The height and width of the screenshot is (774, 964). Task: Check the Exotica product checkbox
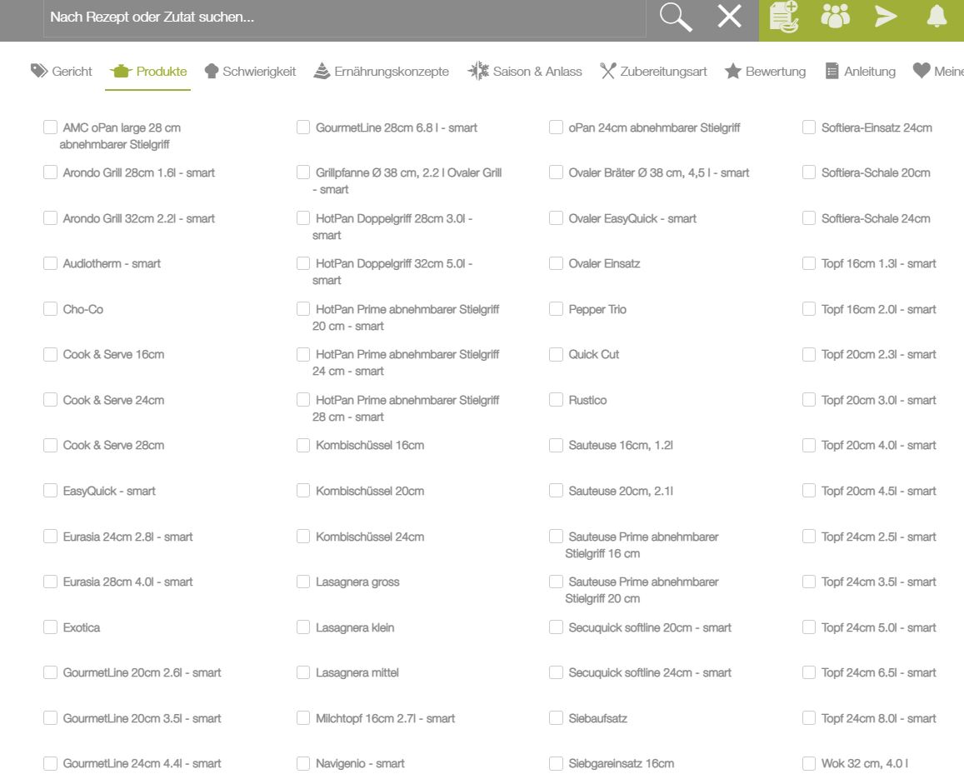(x=51, y=627)
